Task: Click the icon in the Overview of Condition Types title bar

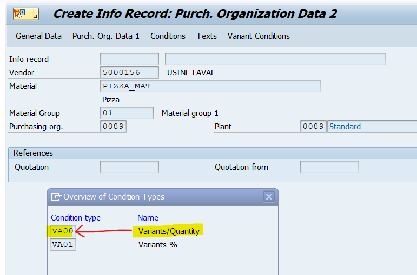Action: 56,197
